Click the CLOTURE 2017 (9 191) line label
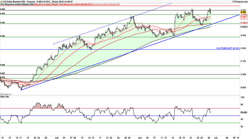 pyautogui.click(x=228, y=48)
